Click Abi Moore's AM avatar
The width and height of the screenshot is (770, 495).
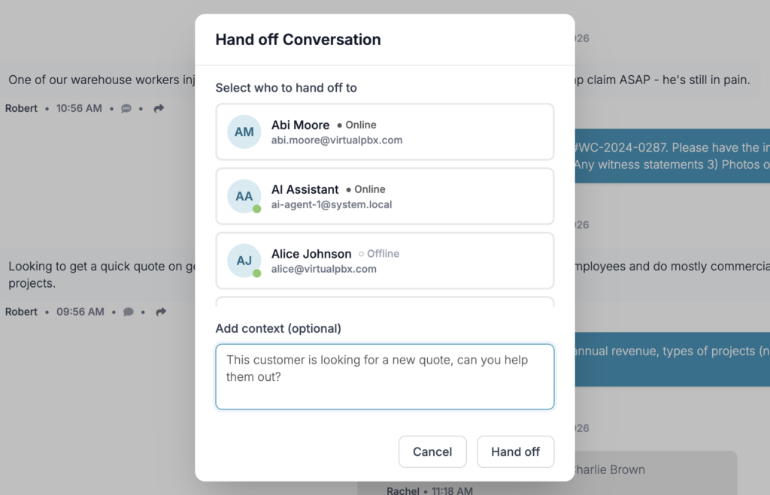click(x=244, y=132)
